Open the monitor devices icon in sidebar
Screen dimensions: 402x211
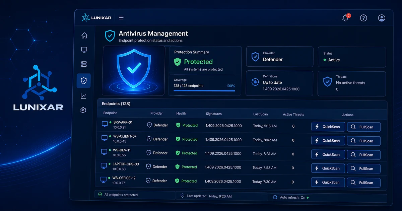(x=84, y=50)
